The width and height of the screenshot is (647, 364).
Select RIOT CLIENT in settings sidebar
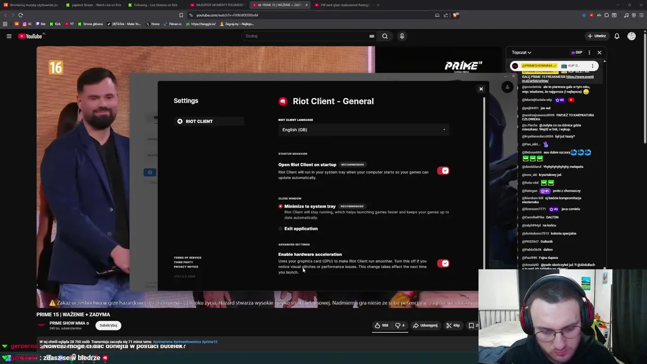point(209,121)
